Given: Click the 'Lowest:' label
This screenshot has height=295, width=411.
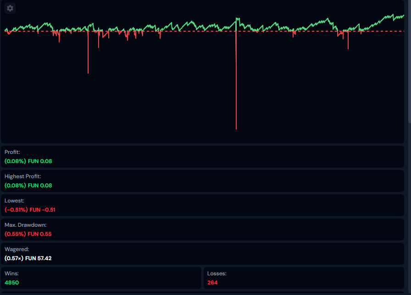Looking at the screenshot, I should pyautogui.click(x=14, y=201).
